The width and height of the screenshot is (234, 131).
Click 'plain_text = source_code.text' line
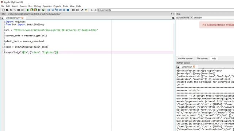click(25, 41)
